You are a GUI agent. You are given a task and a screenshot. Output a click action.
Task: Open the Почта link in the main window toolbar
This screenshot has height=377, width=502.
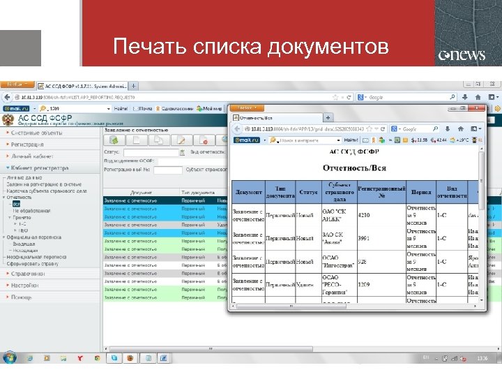[142, 109]
